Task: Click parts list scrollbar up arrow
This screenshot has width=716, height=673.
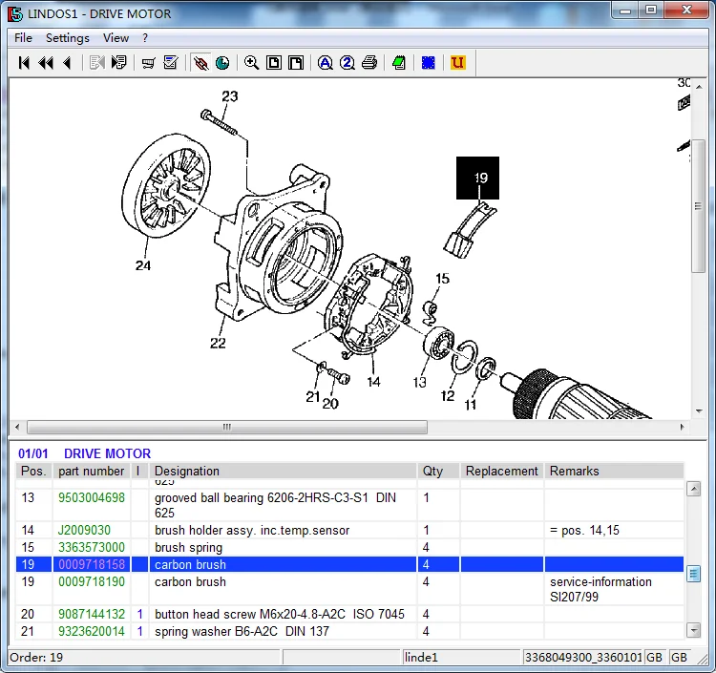Action: [x=694, y=489]
